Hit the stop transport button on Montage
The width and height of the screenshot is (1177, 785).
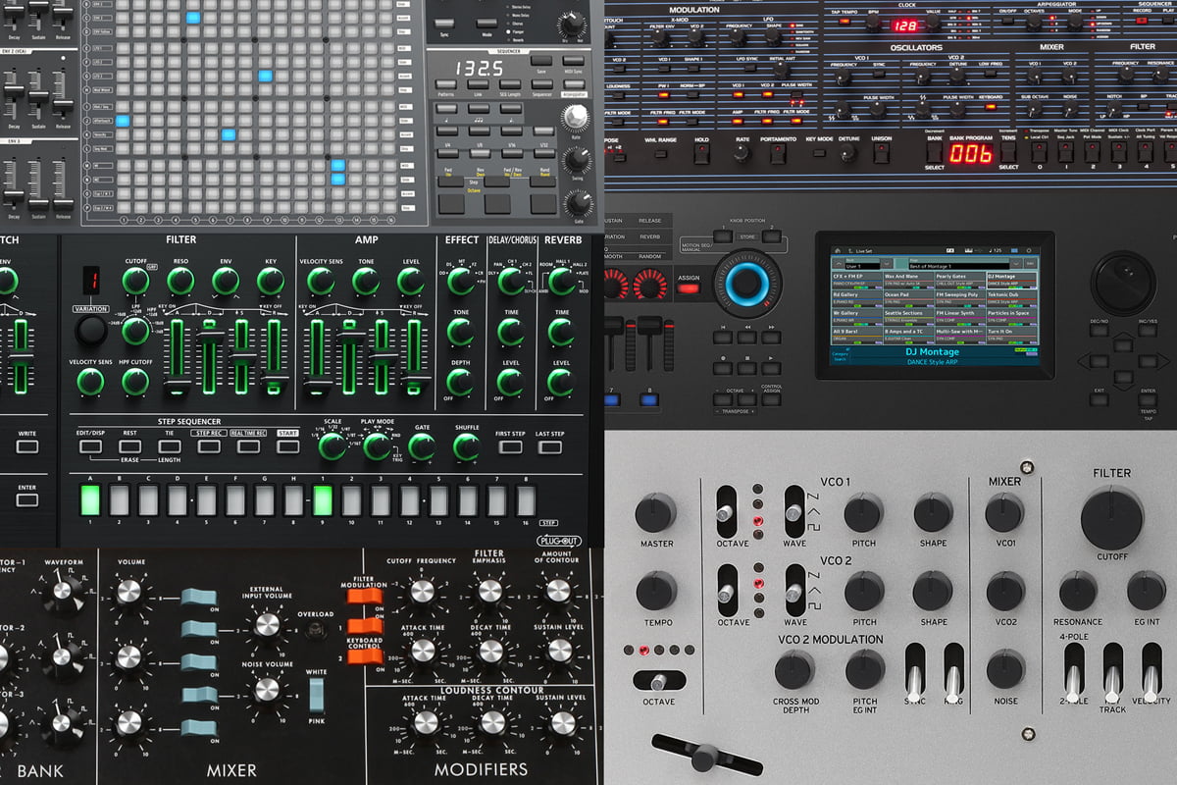click(747, 368)
